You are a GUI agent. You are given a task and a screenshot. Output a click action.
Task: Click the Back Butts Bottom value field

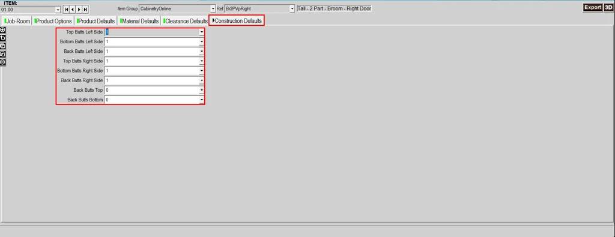point(152,100)
